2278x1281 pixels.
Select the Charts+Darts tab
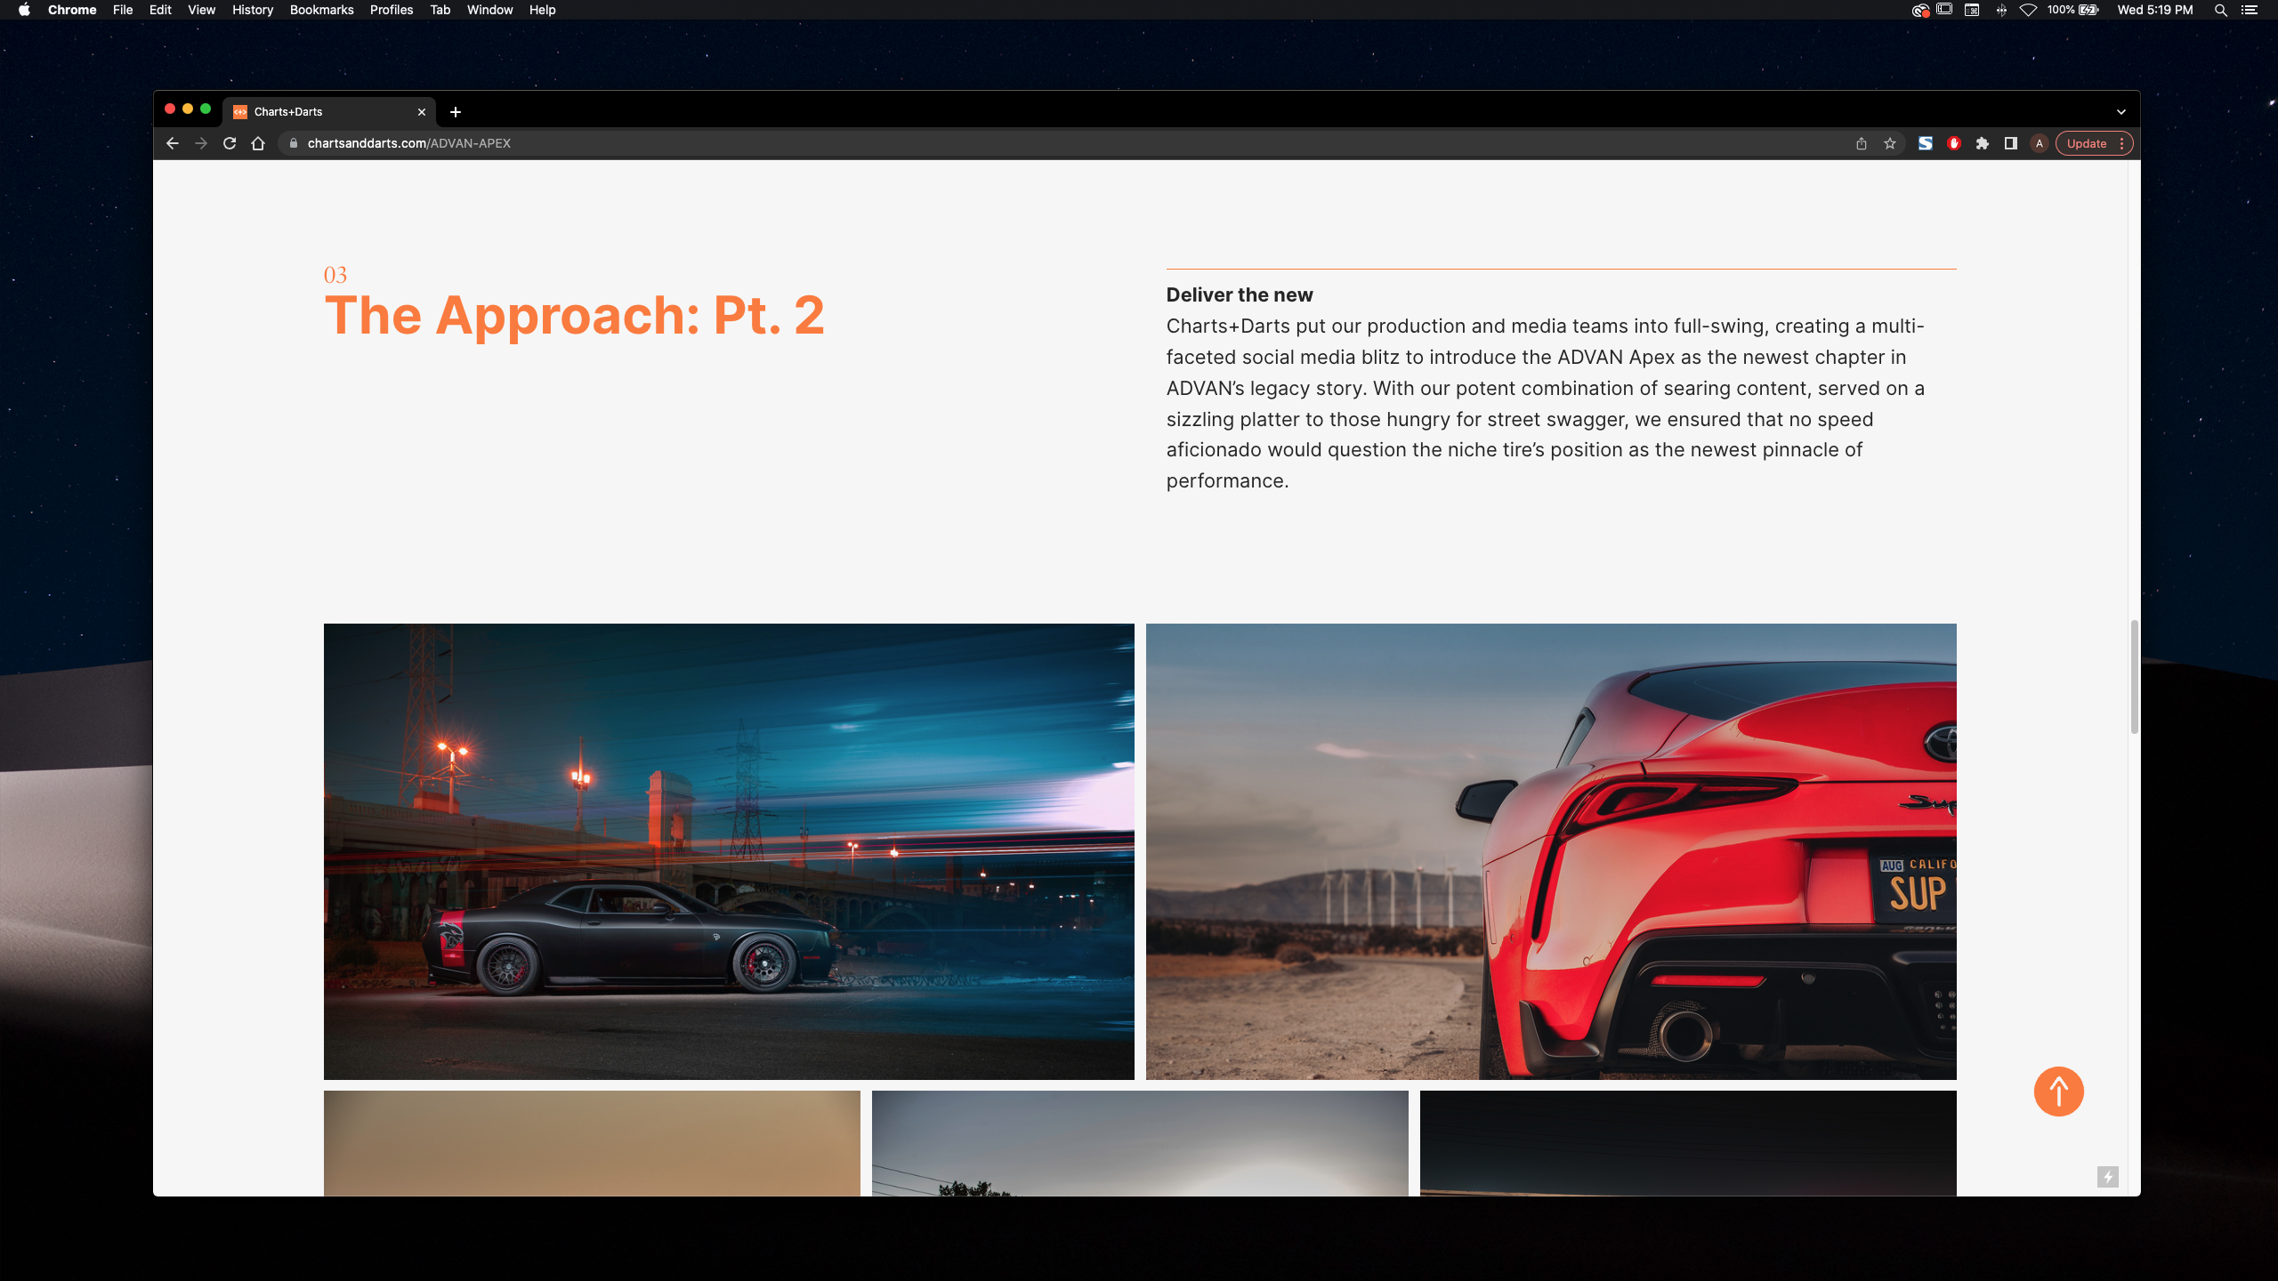point(329,112)
